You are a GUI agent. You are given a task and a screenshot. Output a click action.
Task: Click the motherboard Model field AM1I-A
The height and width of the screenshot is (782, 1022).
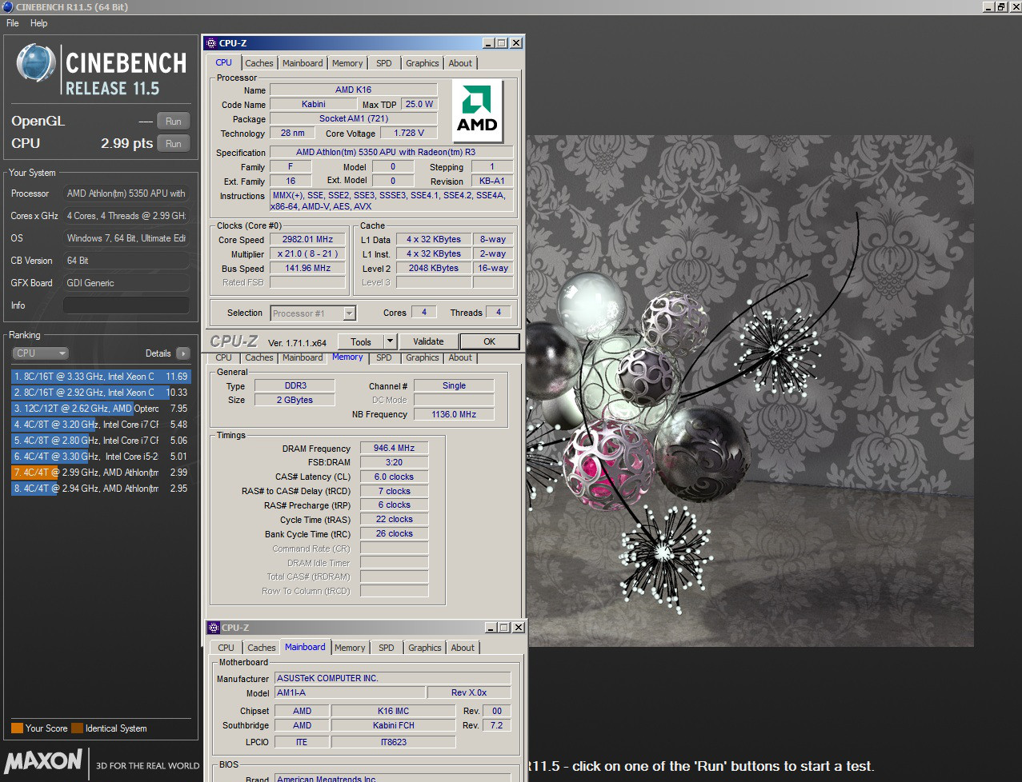350,692
